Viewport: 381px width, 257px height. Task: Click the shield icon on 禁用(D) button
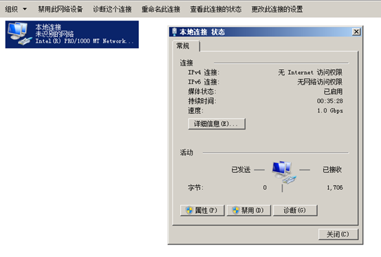pyautogui.click(x=236, y=210)
